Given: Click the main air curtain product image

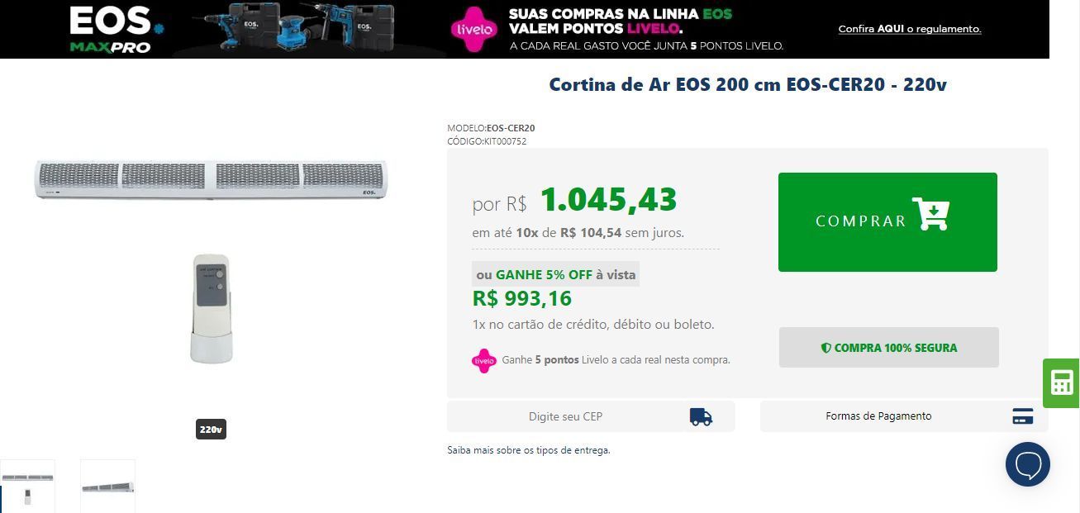Looking at the screenshot, I should coord(211,179).
